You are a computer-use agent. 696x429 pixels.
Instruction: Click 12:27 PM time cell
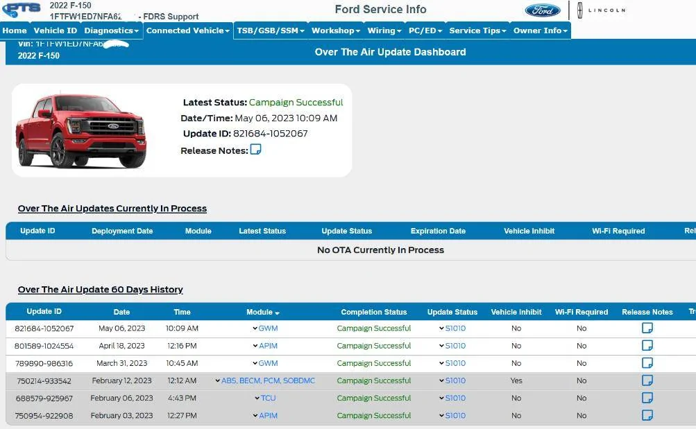click(x=182, y=416)
